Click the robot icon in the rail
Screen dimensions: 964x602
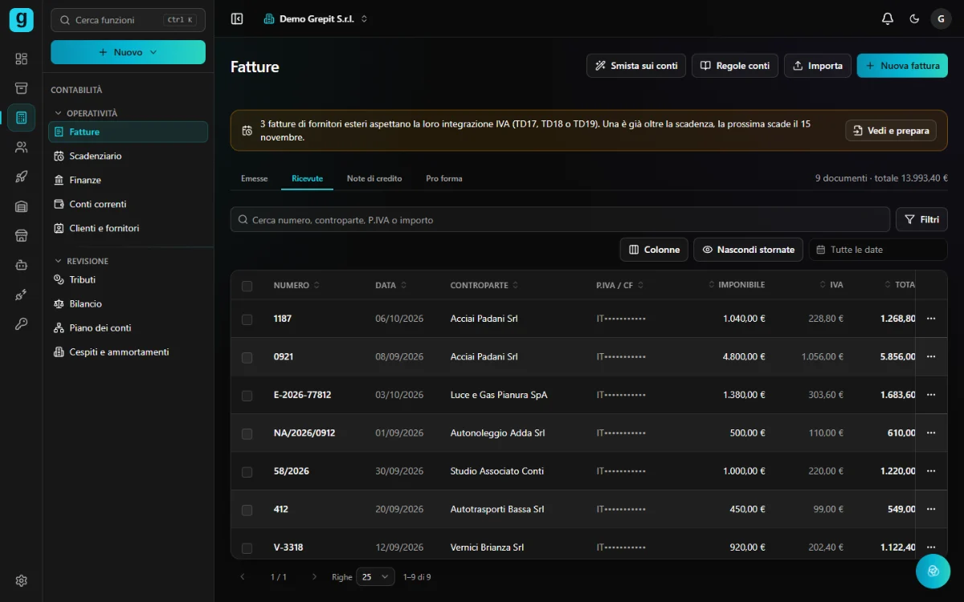click(x=21, y=265)
